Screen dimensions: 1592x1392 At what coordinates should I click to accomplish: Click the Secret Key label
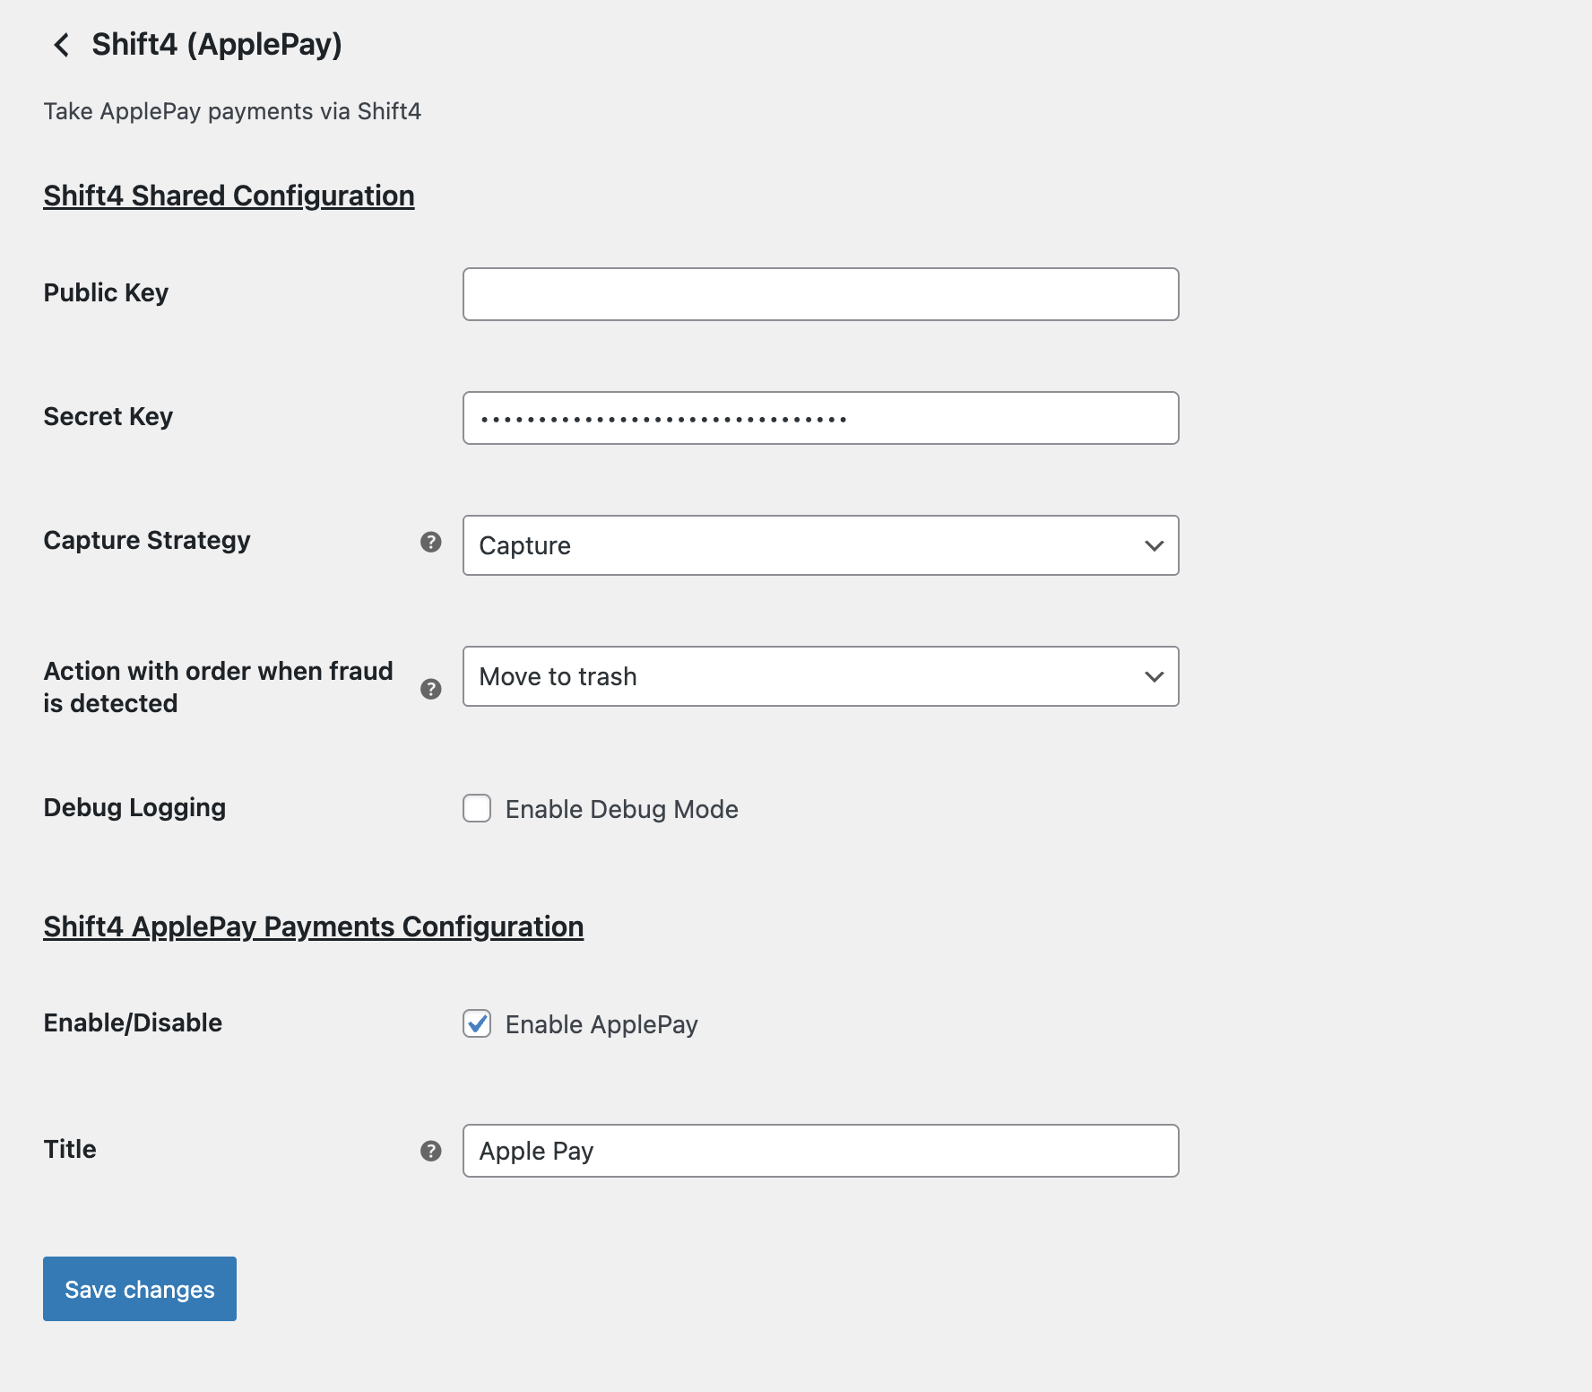click(x=108, y=417)
